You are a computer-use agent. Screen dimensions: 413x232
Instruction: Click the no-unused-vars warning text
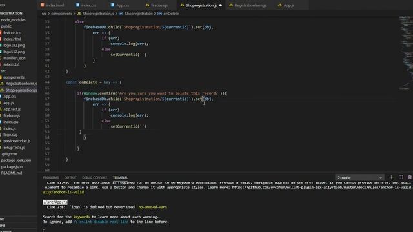[153, 207]
